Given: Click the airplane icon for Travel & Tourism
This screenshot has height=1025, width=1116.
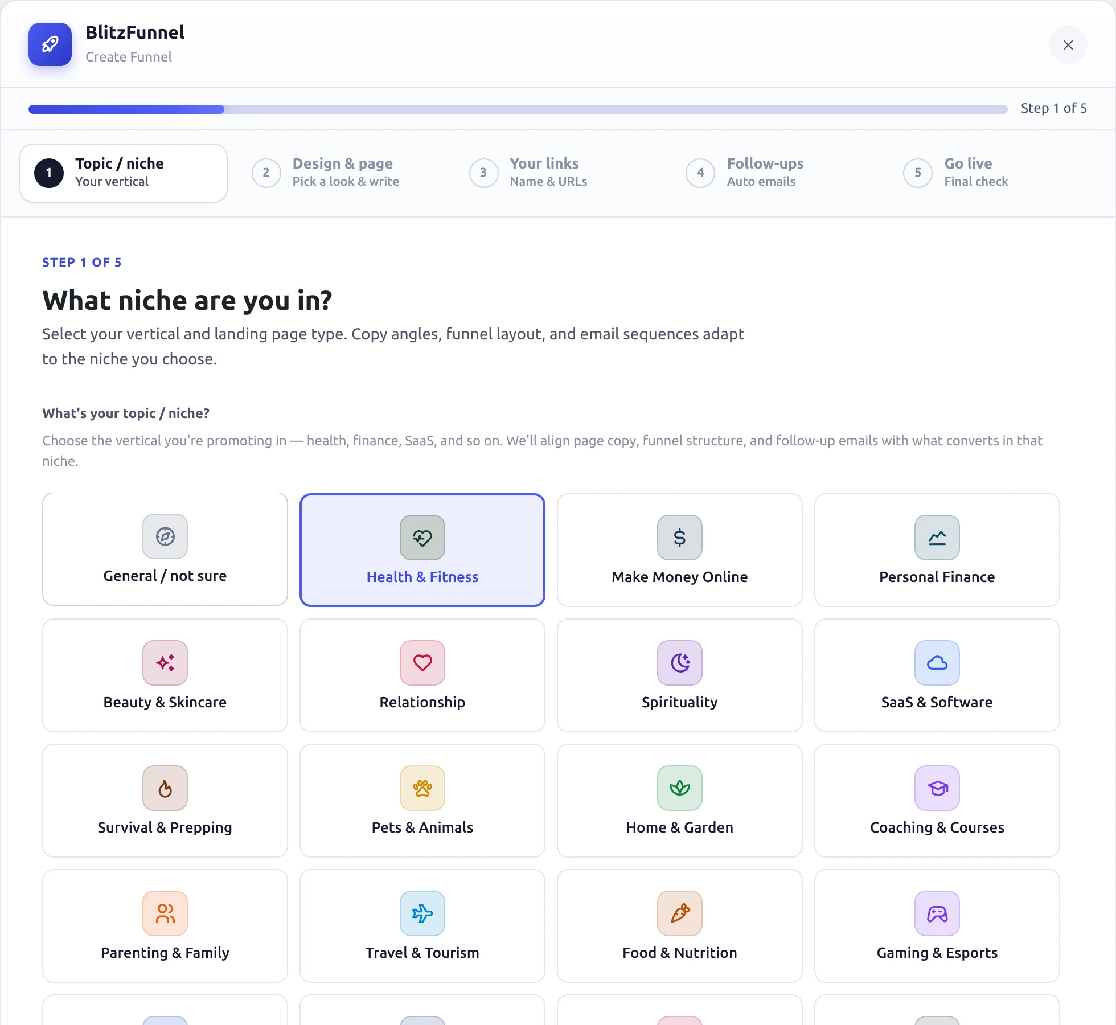Looking at the screenshot, I should pos(422,913).
